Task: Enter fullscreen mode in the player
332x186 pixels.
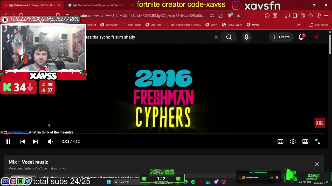Action: tap(318, 142)
